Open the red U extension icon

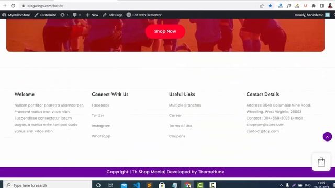pos(305,6)
